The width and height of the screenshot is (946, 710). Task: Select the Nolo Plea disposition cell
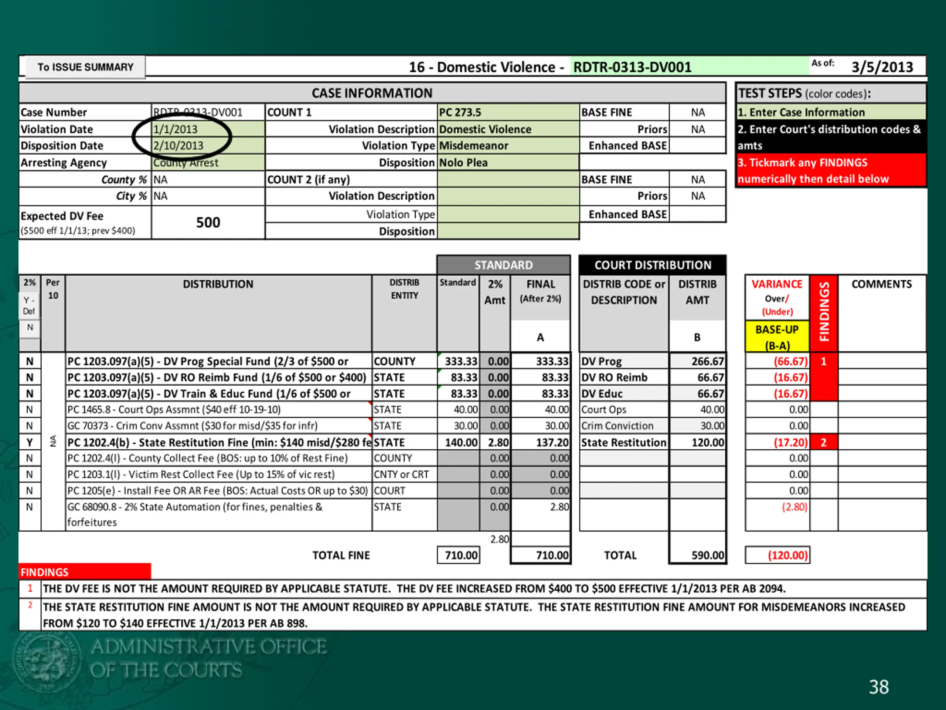tap(508, 163)
